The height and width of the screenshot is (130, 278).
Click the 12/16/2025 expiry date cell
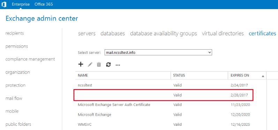point(240,124)
